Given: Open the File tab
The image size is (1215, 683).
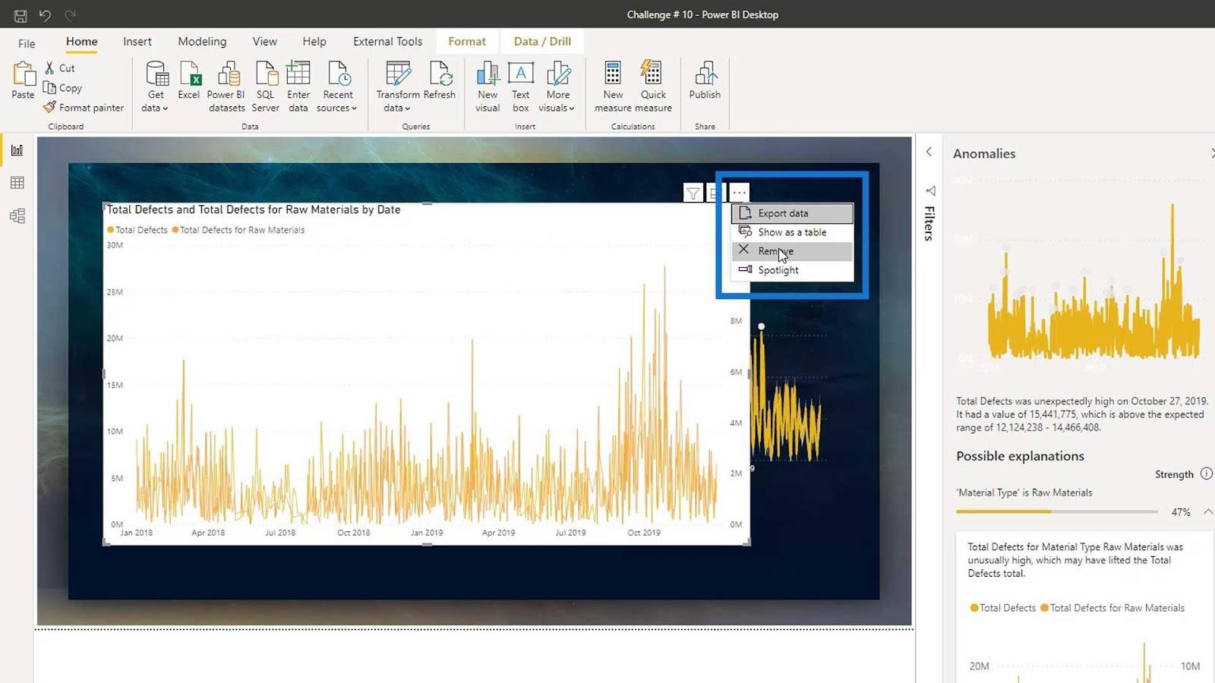Looking at the screenshot, I should (27, 43).
